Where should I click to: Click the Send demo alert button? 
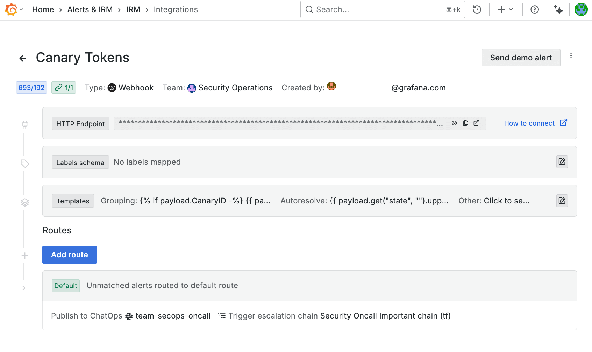tap(520, 58)
